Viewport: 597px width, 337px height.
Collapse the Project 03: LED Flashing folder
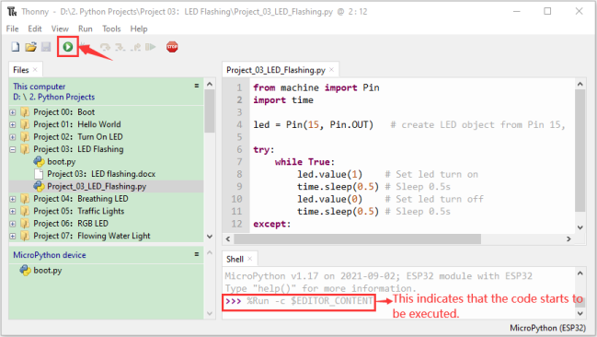13,149
